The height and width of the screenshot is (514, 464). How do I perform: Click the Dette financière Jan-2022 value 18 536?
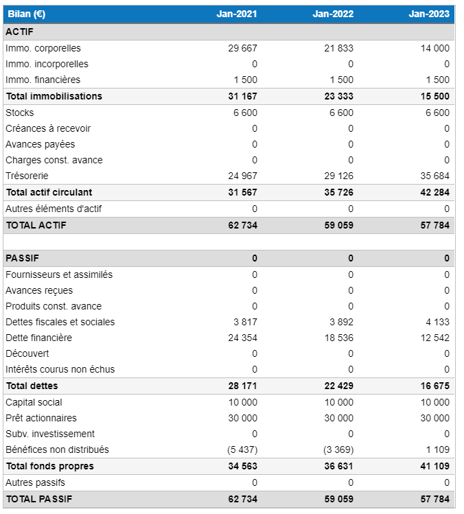click(339, 338)
